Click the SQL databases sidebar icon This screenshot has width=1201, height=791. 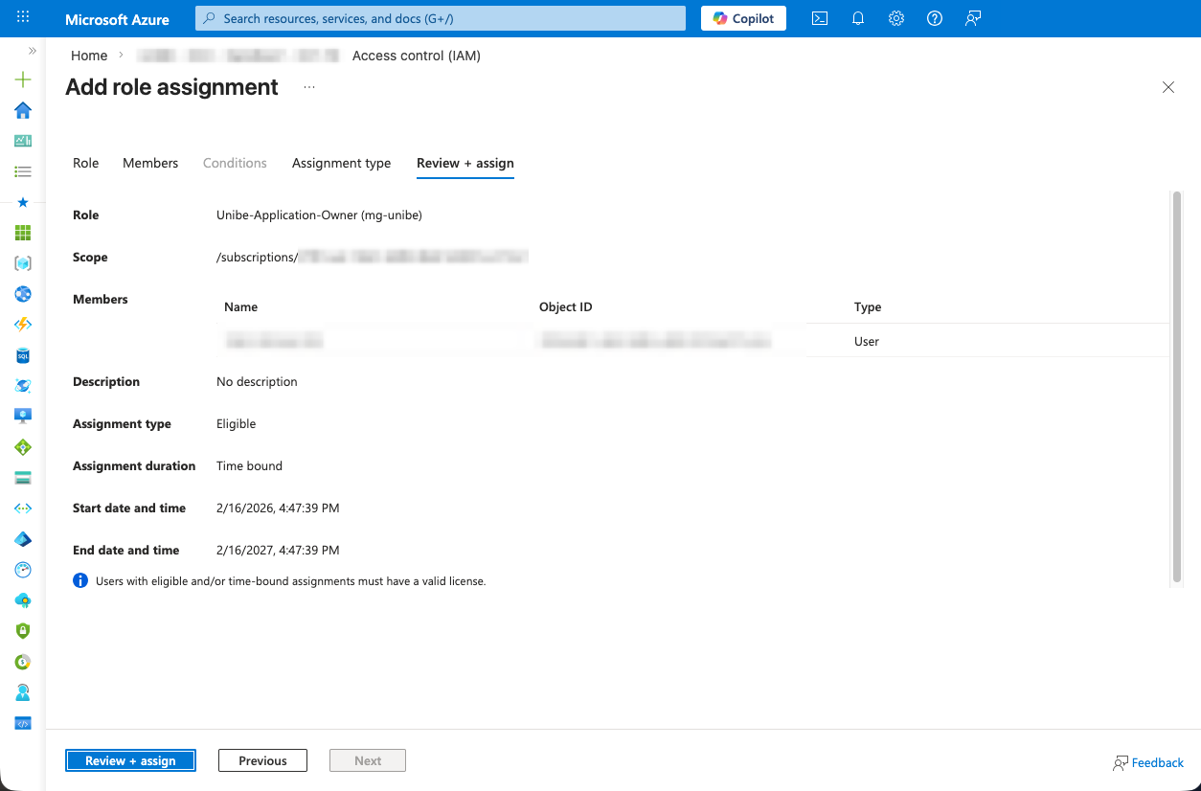(23, 355)
